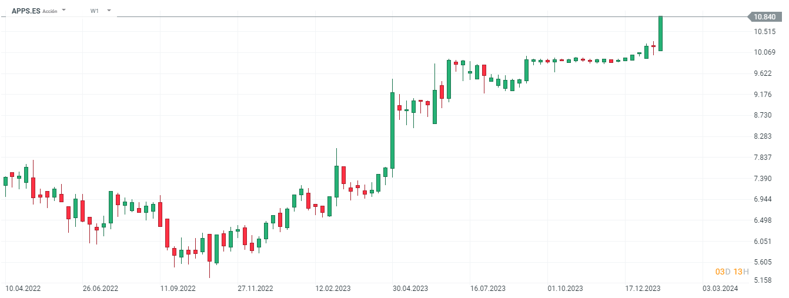Expand the APPS.ES symbol dropdown arrow
The height and width of the screenshot is (298, 789).
(x=63, y=11)
